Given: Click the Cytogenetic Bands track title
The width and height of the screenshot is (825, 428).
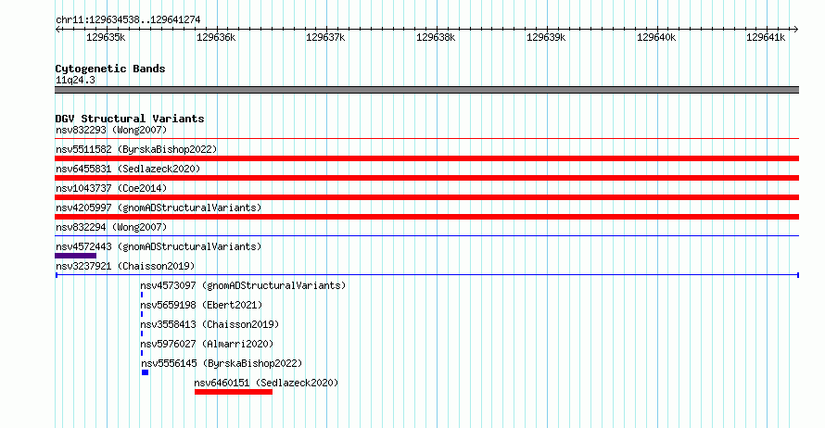Looking at the screenshot, I should pyautogui.click(x=110, y=69).
